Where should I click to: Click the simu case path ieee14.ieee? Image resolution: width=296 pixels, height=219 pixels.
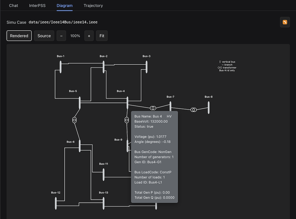63,22
